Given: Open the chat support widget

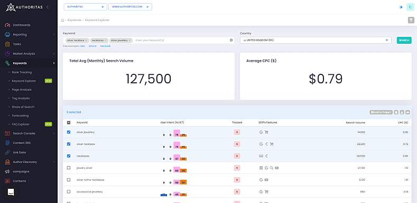Looking at the screenshot, I should 11,192.
